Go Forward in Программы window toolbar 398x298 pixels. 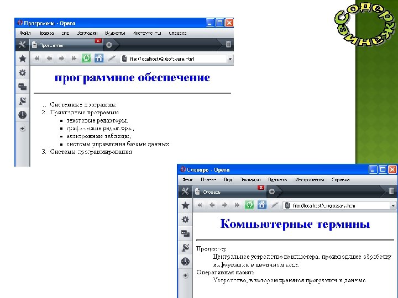coord(61,58)
